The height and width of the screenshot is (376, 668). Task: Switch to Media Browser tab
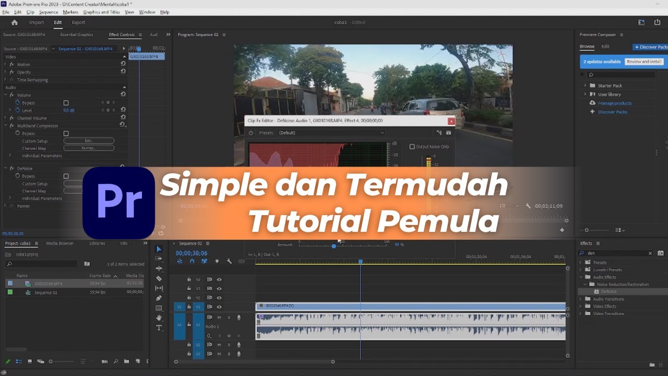(x=59, y=243)
